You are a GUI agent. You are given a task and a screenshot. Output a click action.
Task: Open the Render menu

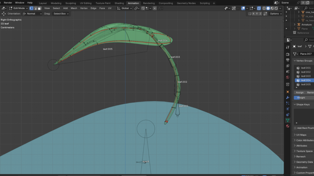(8, 2)
